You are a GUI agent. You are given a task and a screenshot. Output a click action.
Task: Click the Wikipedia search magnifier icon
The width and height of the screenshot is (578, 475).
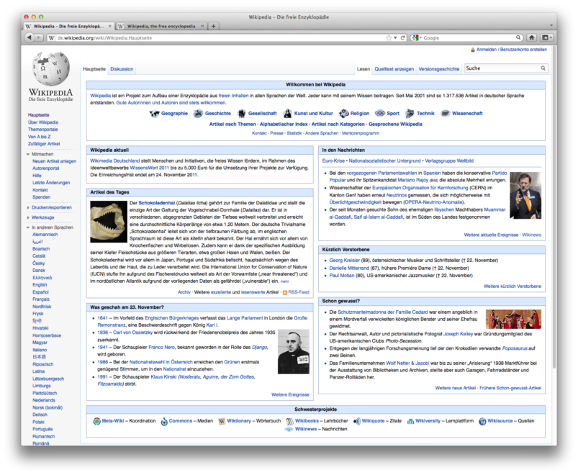pos(543,68)
